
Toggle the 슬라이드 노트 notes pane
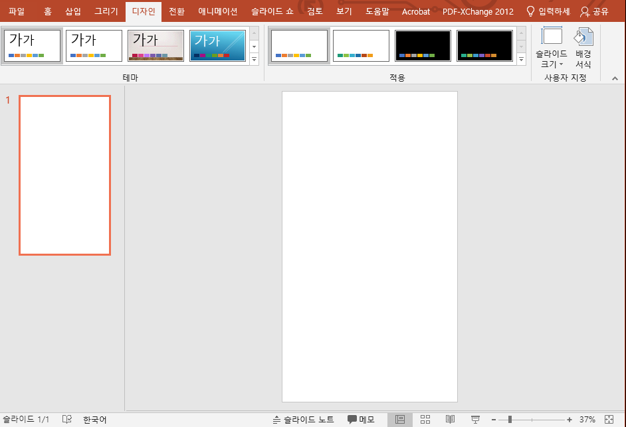304,420
